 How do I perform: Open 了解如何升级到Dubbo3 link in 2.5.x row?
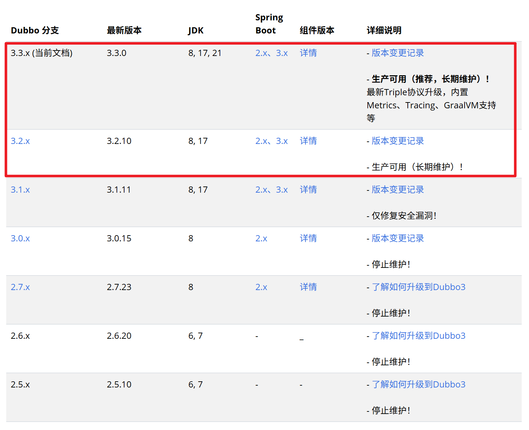click(419, 385)
